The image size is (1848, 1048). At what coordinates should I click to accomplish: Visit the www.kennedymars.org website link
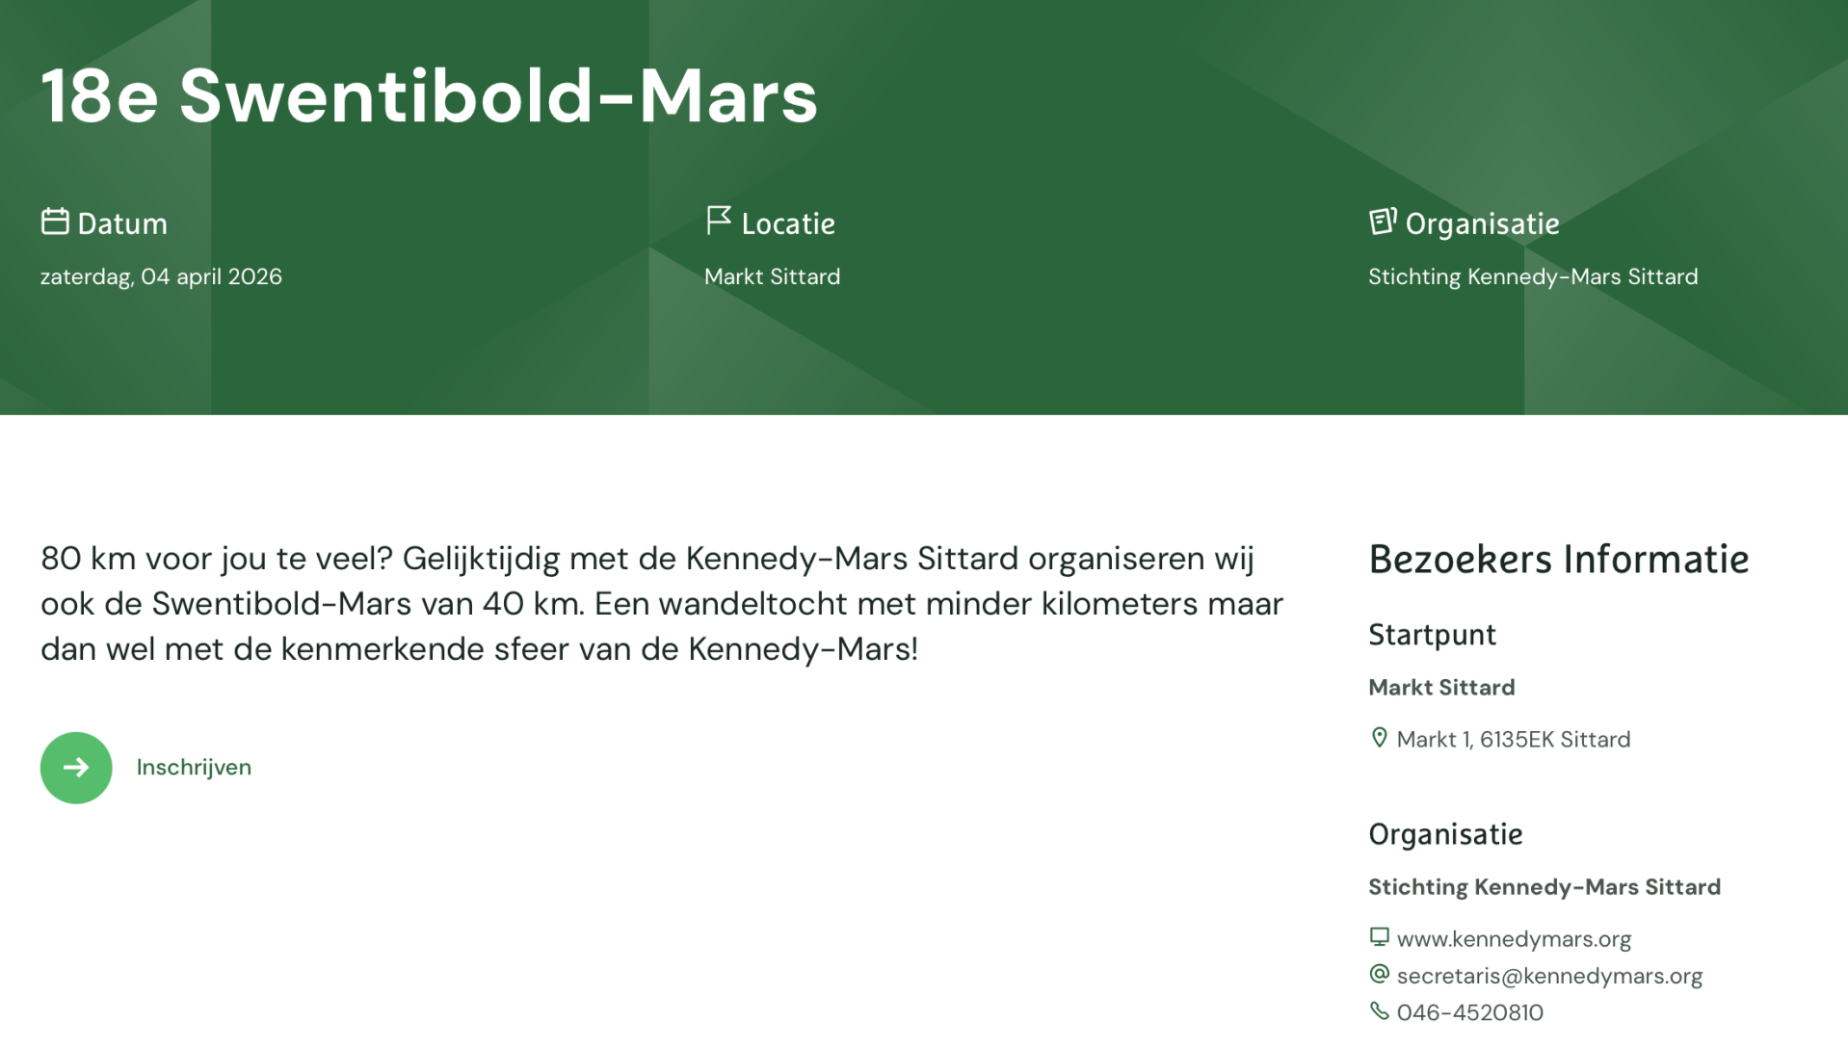coord(1514,939)
